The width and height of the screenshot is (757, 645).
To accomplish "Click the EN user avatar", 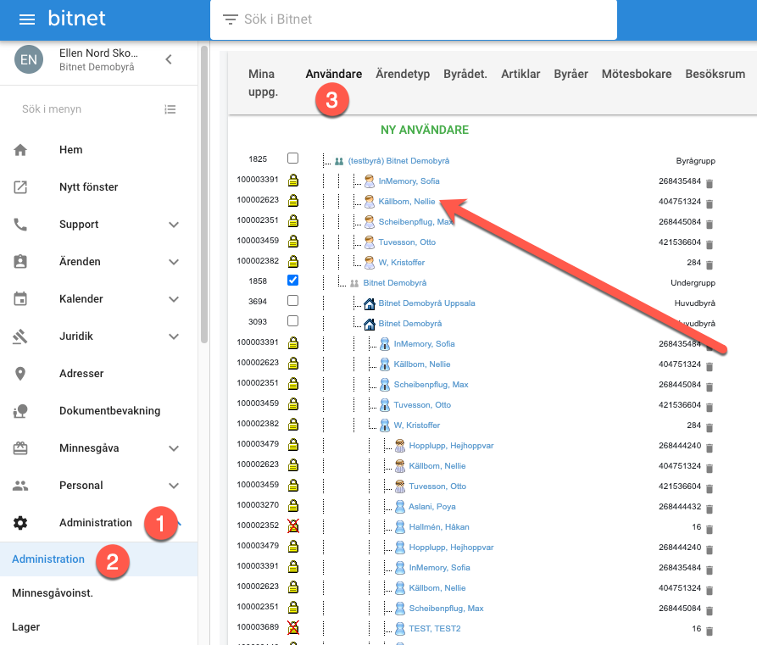I will click(x=29, y=59).
